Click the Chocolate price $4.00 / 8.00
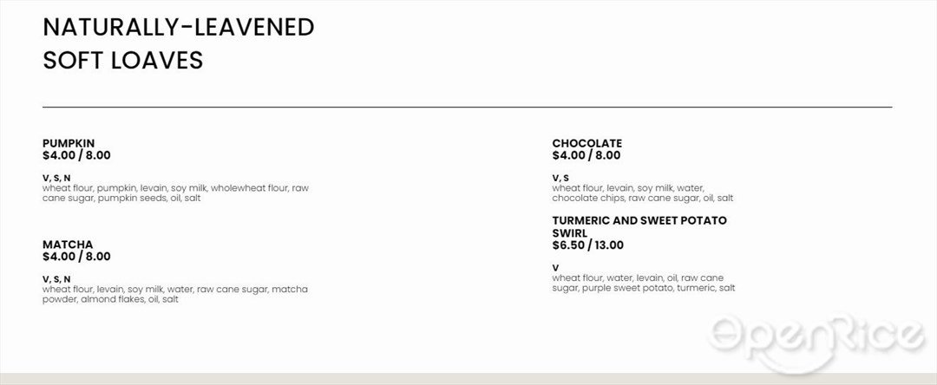The image size is (937, 385). 586,156
